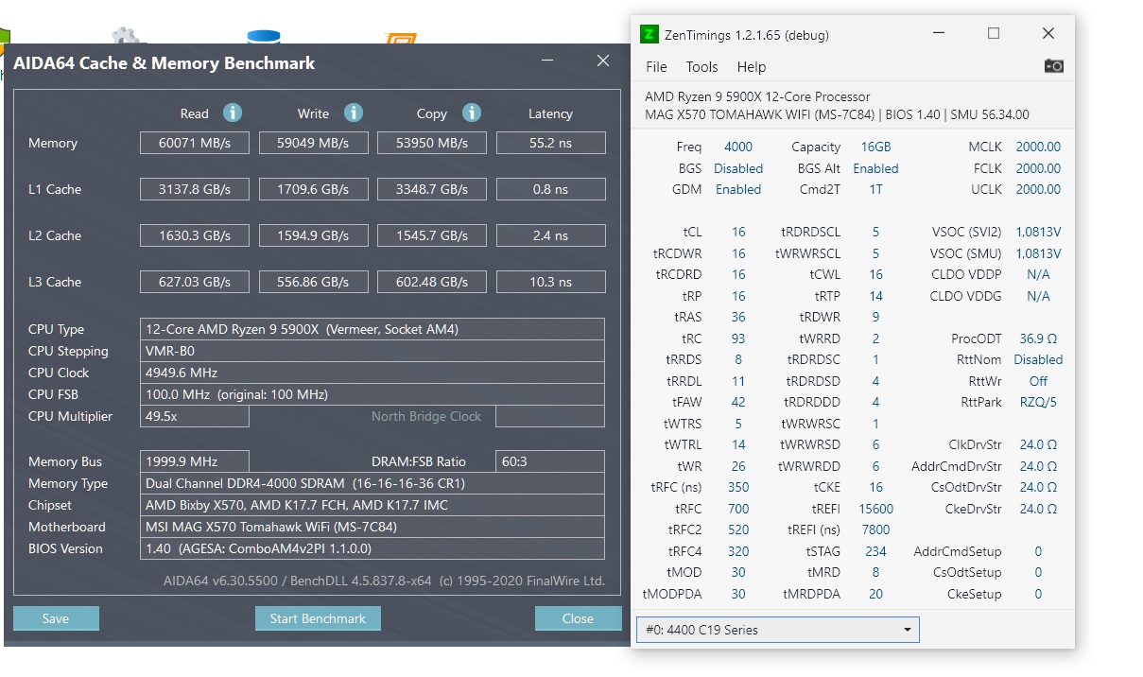Image resolution: width=1143 pixels, height=677 pixels.
Task: Click FCLK value 2000.00
Action: click(1038, 168)
